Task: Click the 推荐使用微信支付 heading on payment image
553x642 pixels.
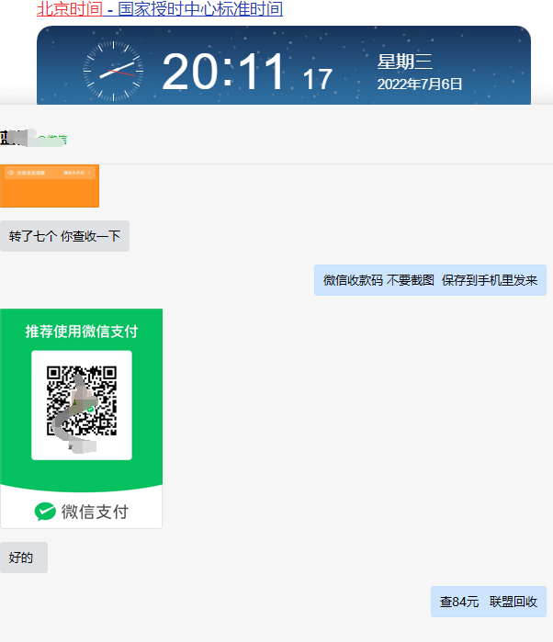Action: [81, 331]
